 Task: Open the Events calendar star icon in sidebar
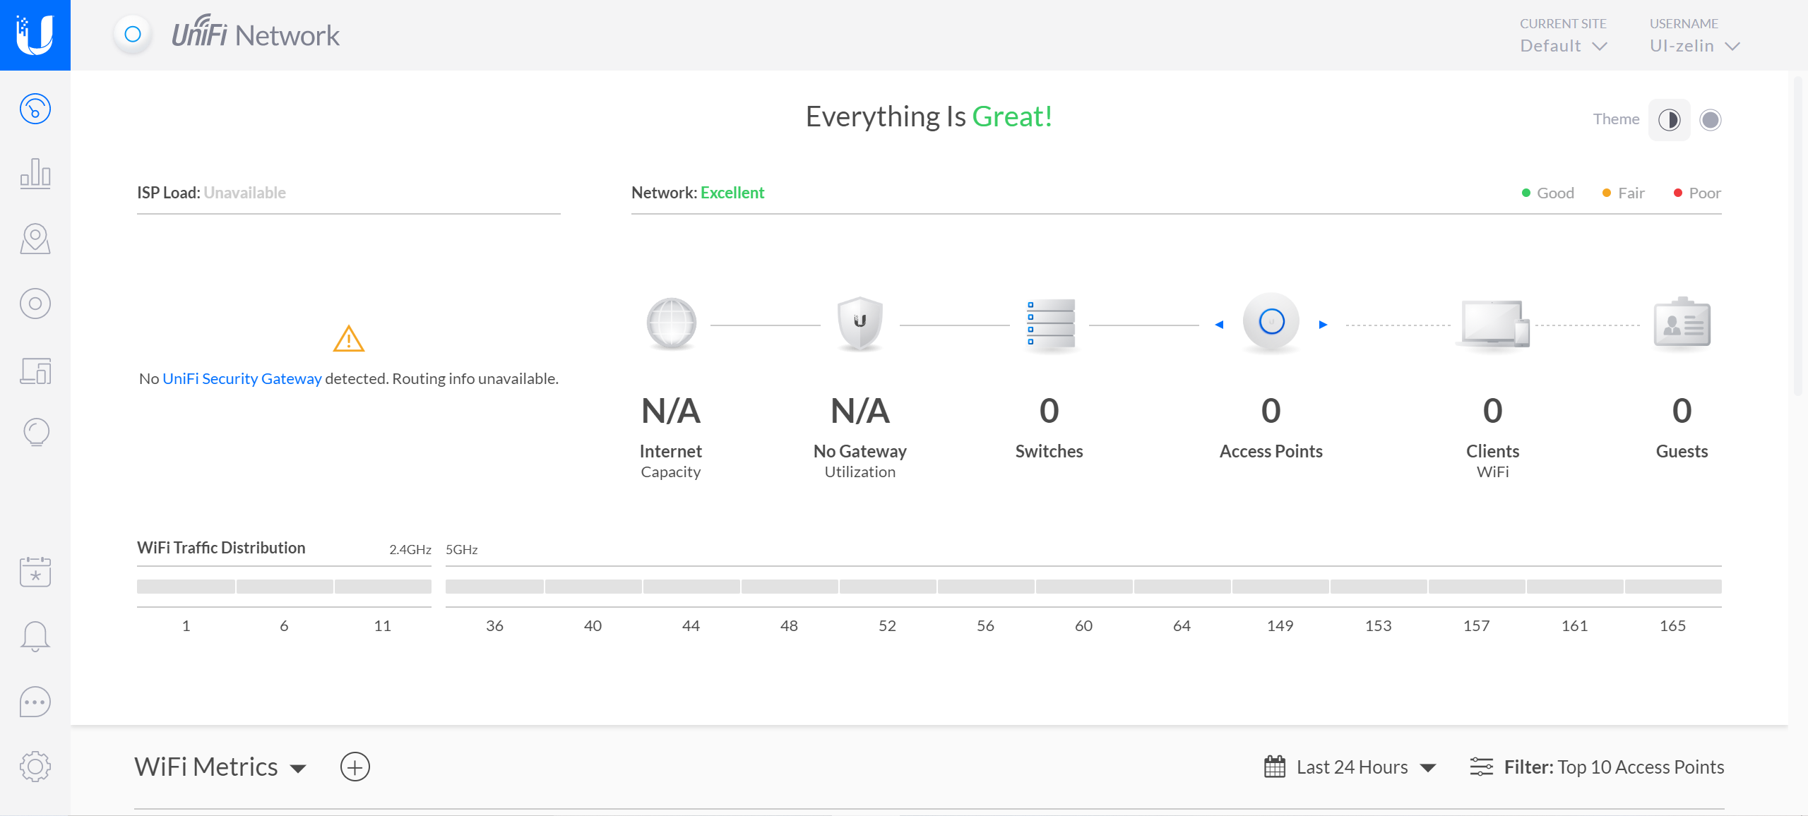point(35,571)
